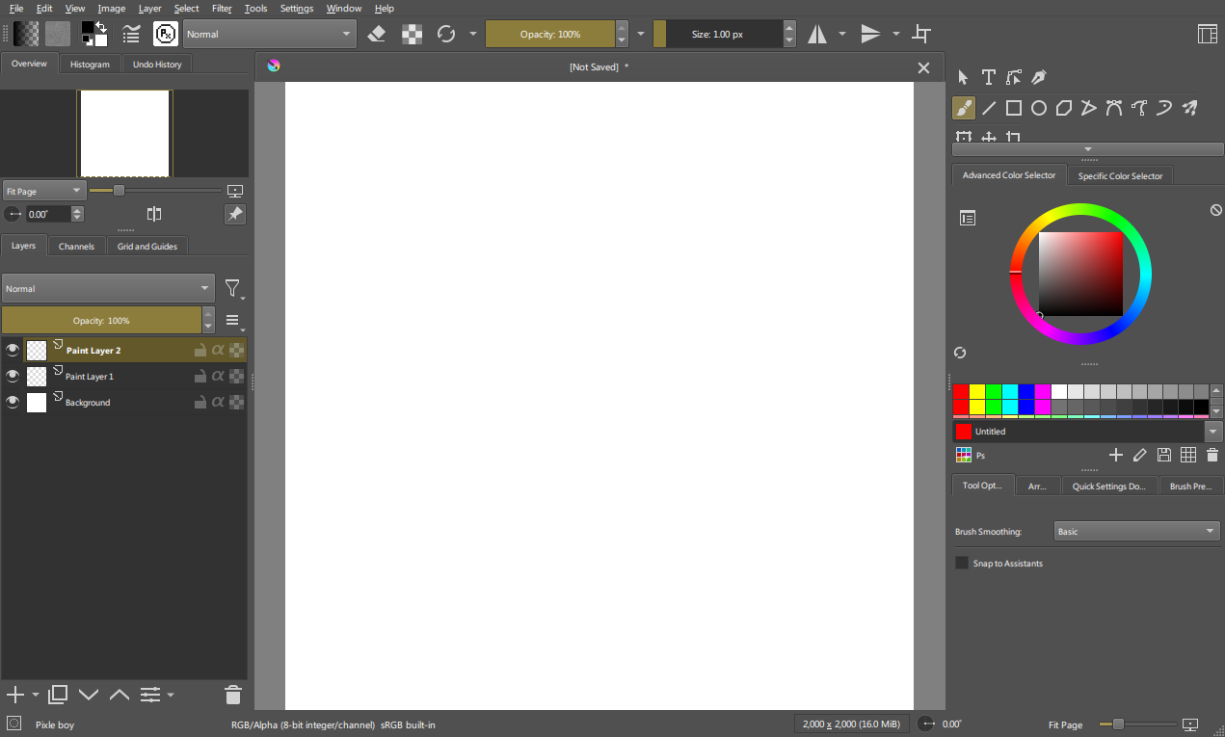Screen dimensions: 1225x737
Task: Select the Paint Layer 1 layer
Action: 90,377
